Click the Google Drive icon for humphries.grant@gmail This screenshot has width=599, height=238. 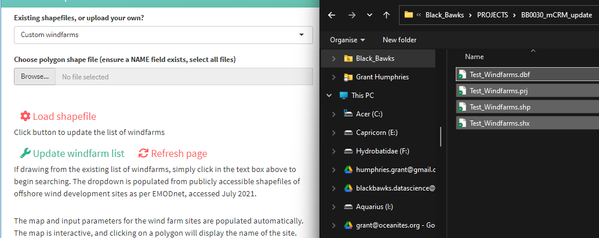(348, 170)
